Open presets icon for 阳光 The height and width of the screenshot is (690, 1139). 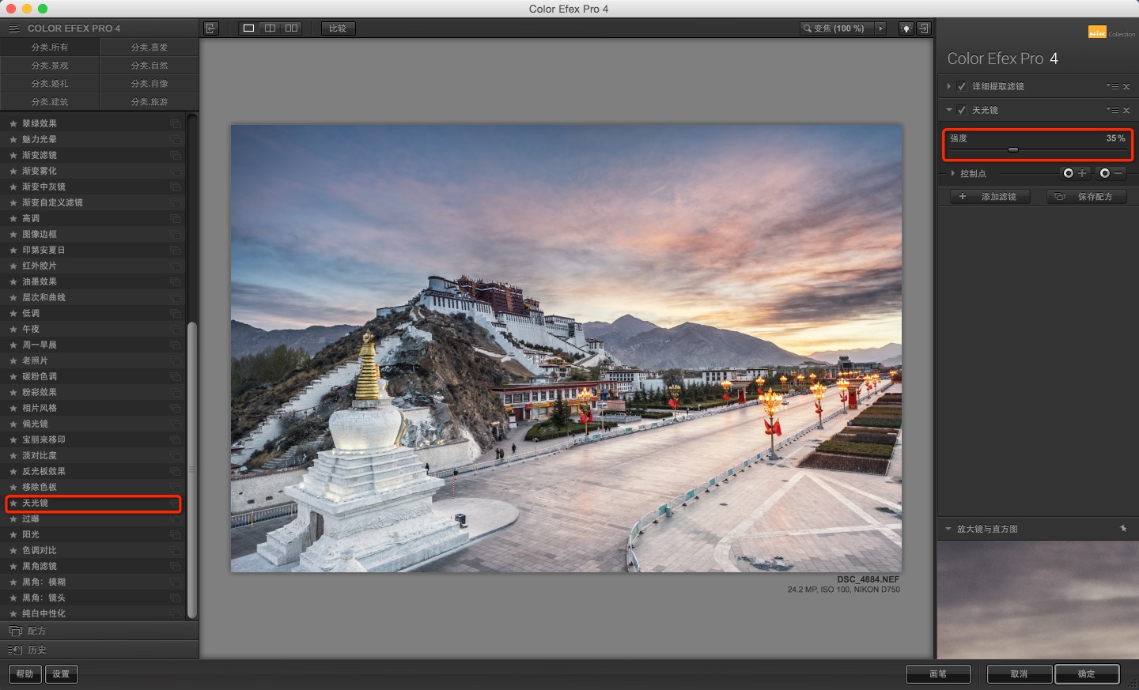click(175, 535)
